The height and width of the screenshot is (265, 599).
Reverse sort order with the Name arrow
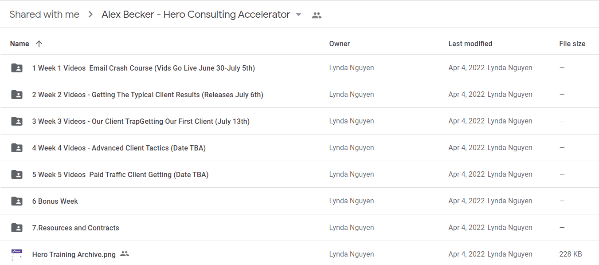(39, 44)
